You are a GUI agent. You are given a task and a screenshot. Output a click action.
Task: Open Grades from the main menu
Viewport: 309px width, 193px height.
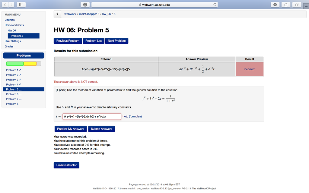pos(9,46)
